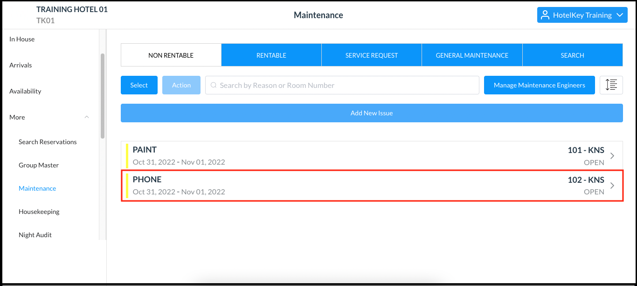Viewport: 637px width, 286px height.
Task: Click the user profile icon beside HotelKey Training
Action: pos(545,15)
